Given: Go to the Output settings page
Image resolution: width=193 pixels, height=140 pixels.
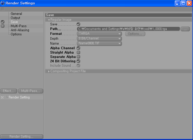Looking at the screenshot, I should [15, 18].
